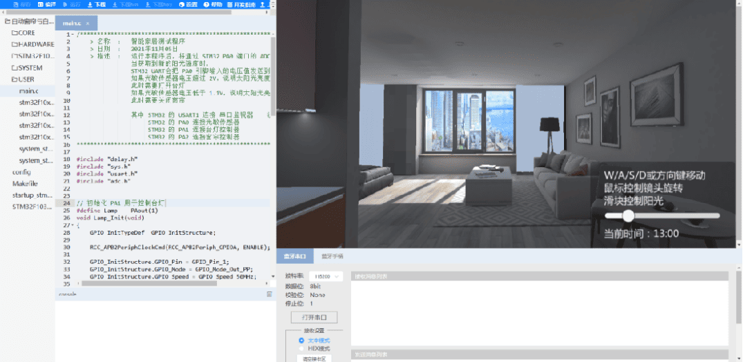The image size is (743, 362).
Task: Click the 下载 download toolbar button
Action: click(97, 4)
